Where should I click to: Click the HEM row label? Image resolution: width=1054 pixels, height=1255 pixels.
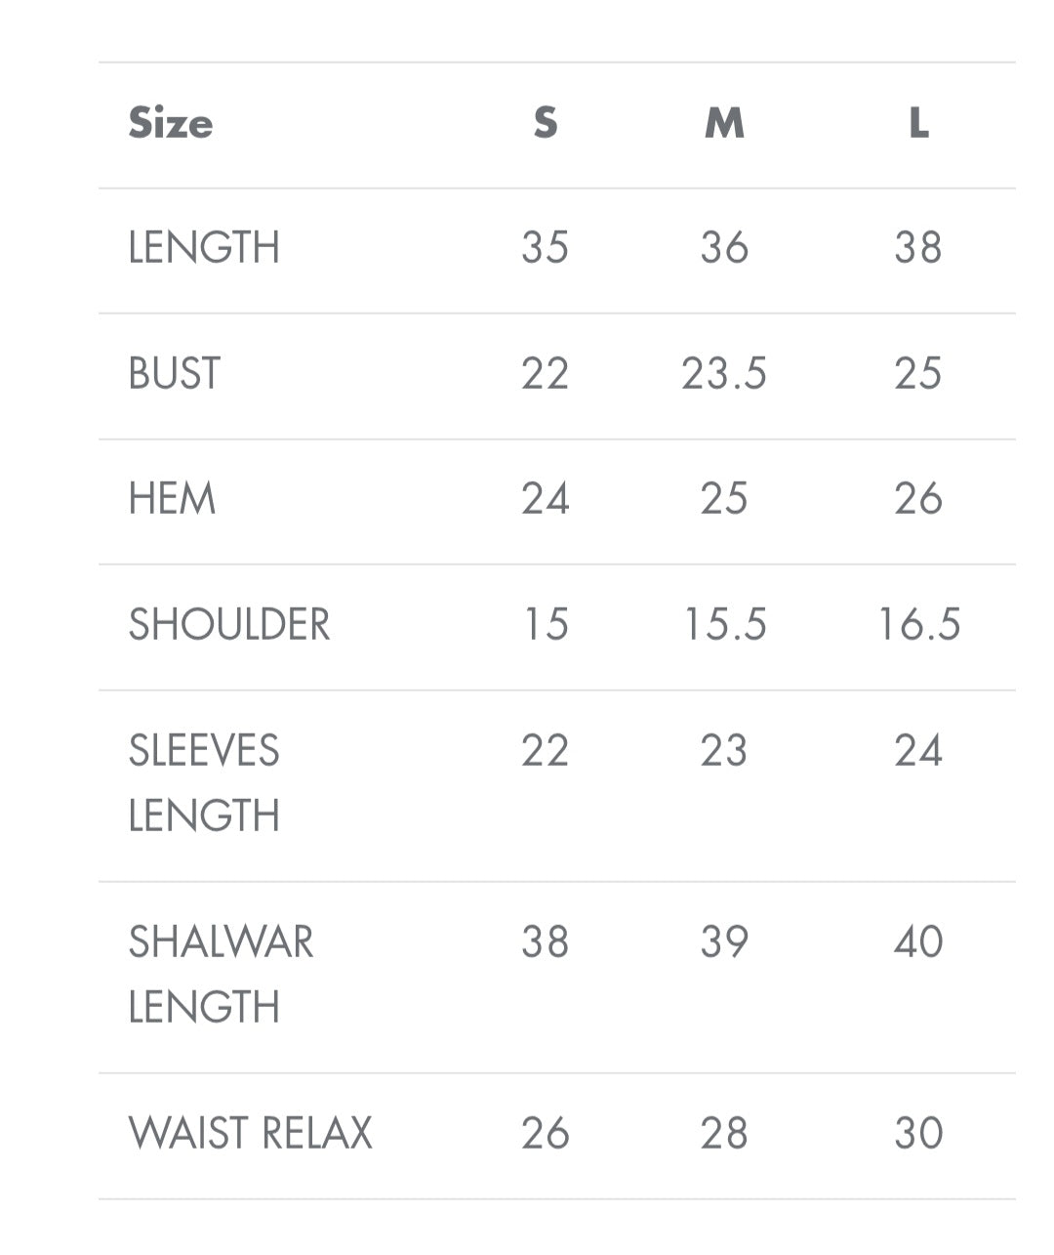(172, 499)
